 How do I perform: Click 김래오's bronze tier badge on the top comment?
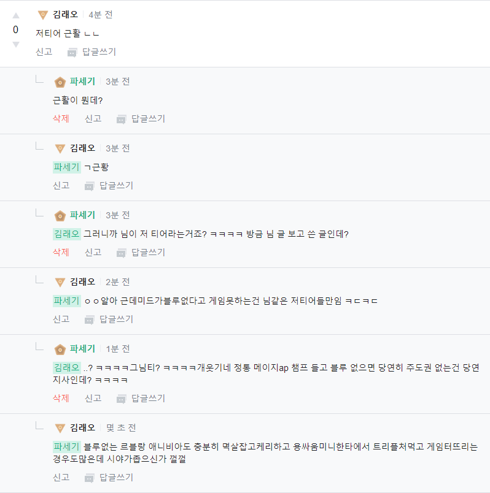[43, 14]
